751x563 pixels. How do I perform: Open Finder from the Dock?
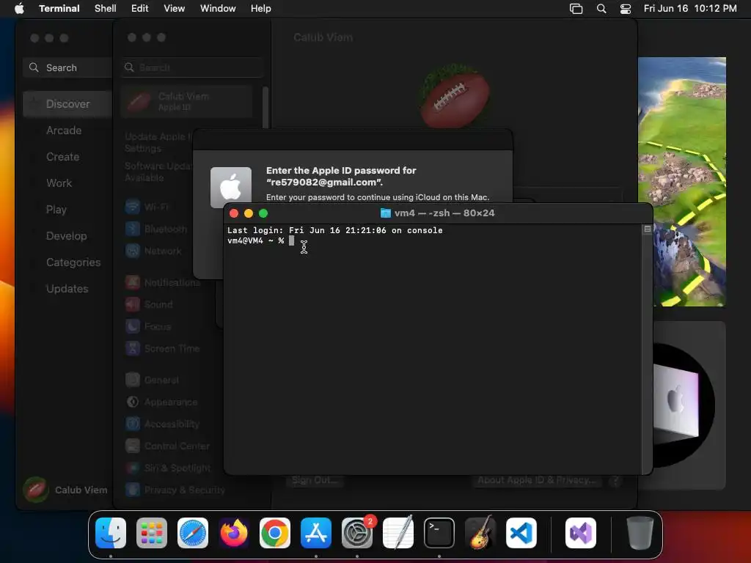tap(111, 533)
